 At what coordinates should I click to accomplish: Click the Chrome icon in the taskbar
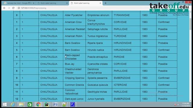coord(38,104)
